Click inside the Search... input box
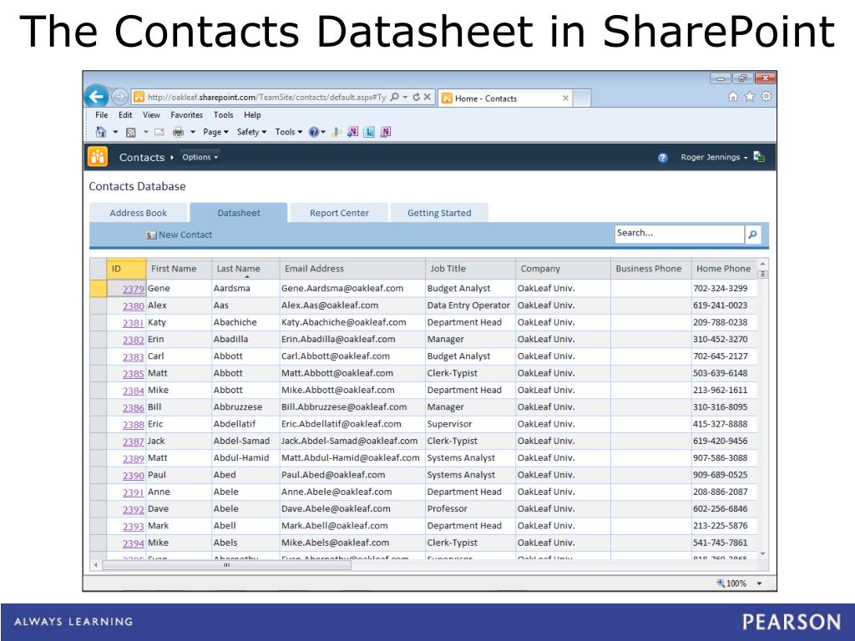855x641 pixels. tap(680, 235)
